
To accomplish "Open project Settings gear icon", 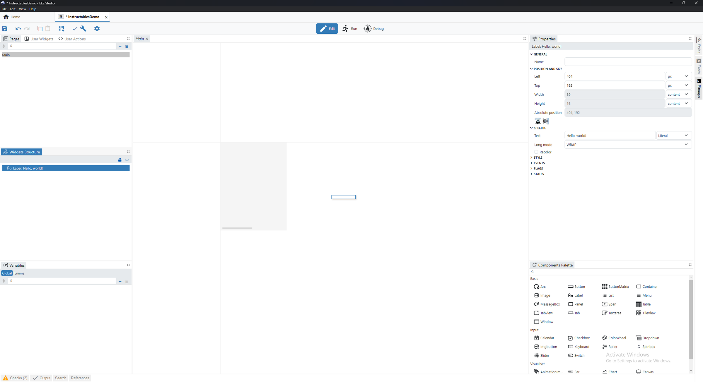I will [97, 28].
